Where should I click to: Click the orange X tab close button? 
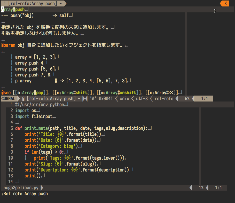[x=225, y=3]
